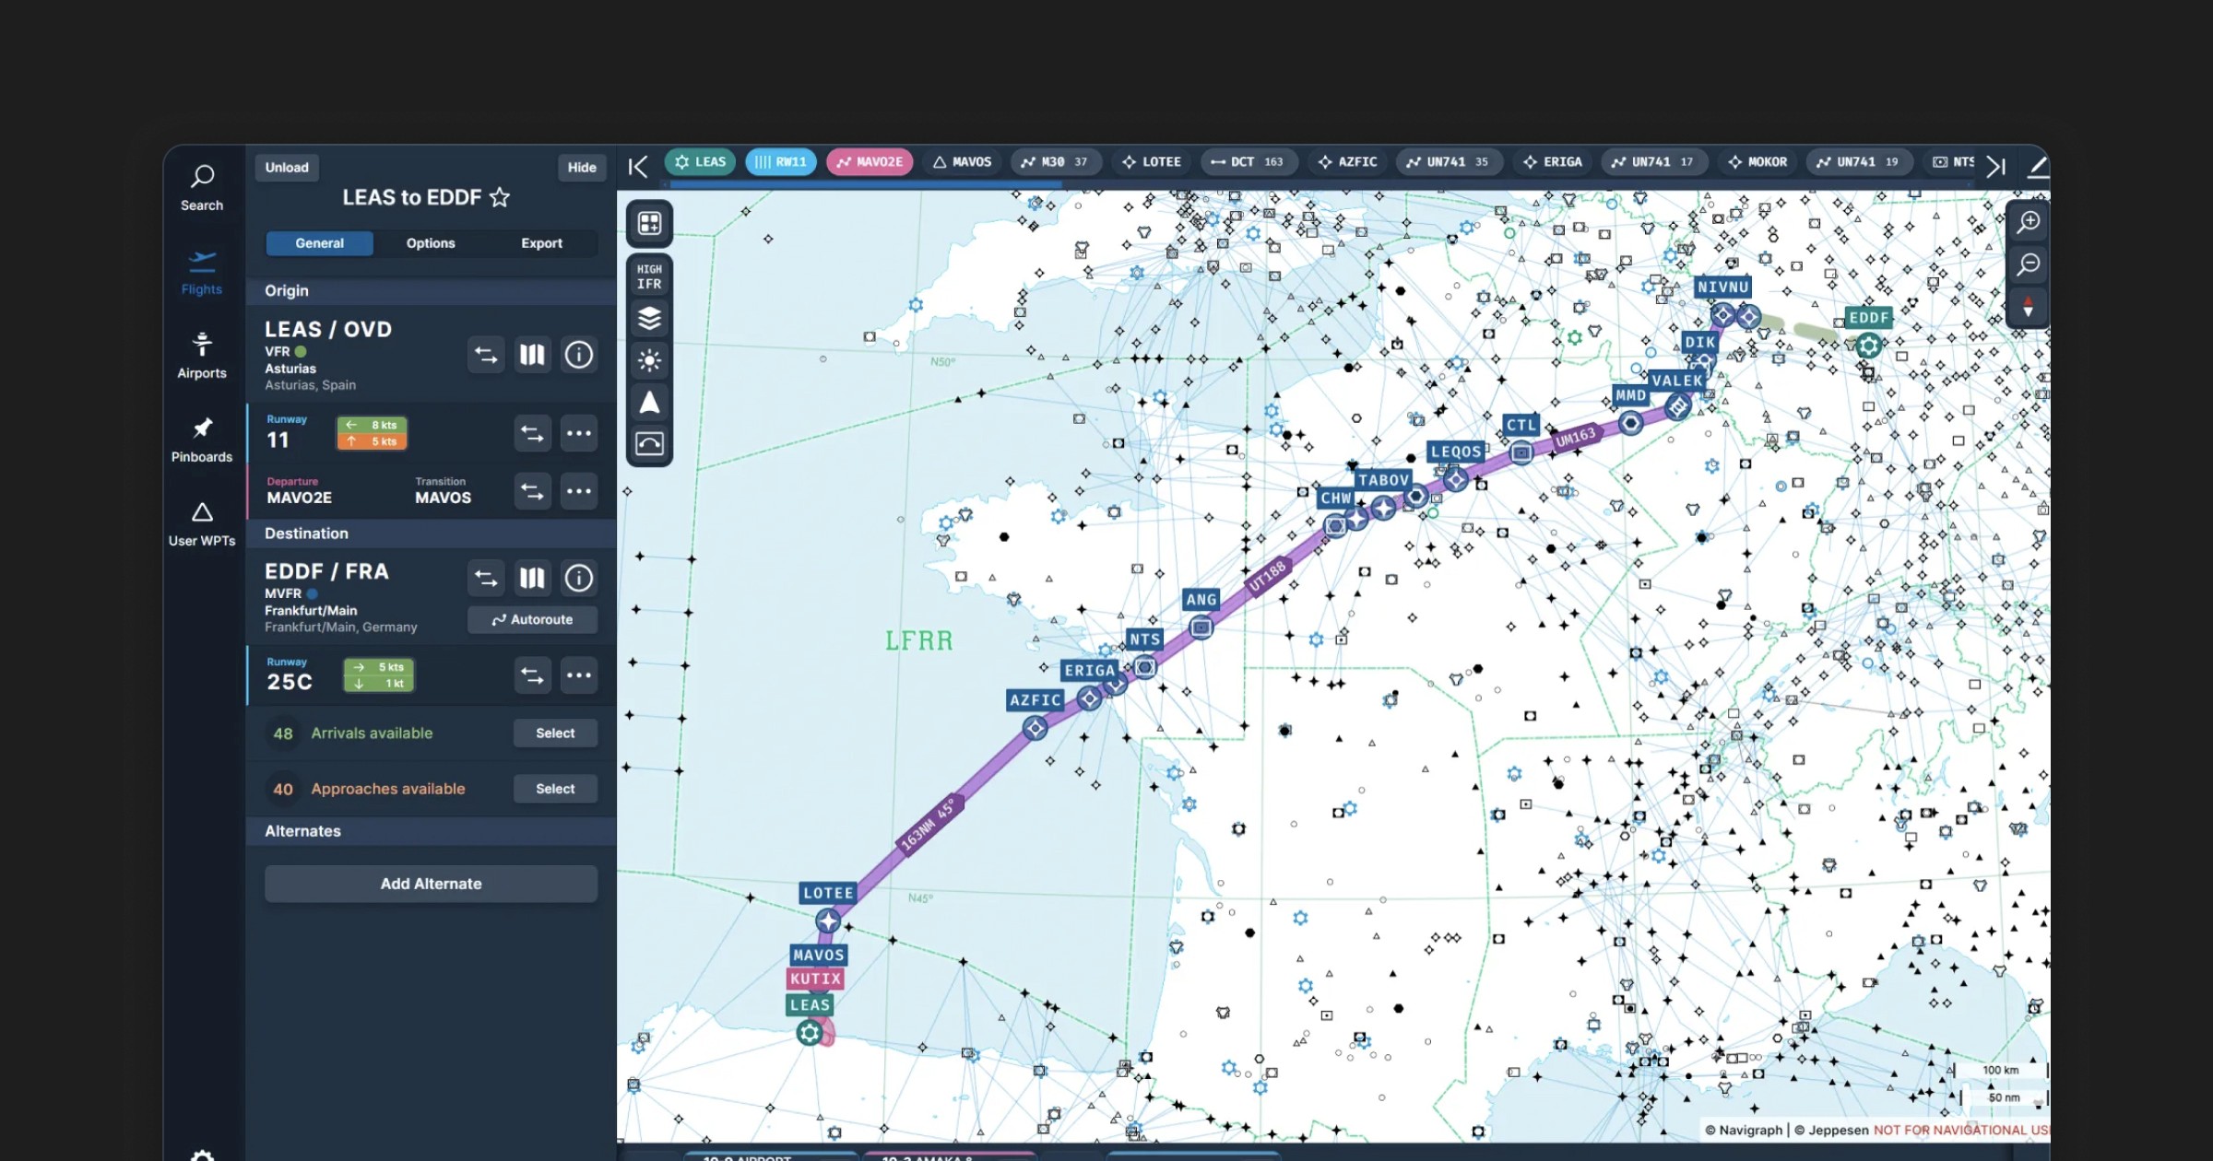Click the Autoroute button
The width and height of the screenshot is (2213, 1161).
tap(532, 619)
